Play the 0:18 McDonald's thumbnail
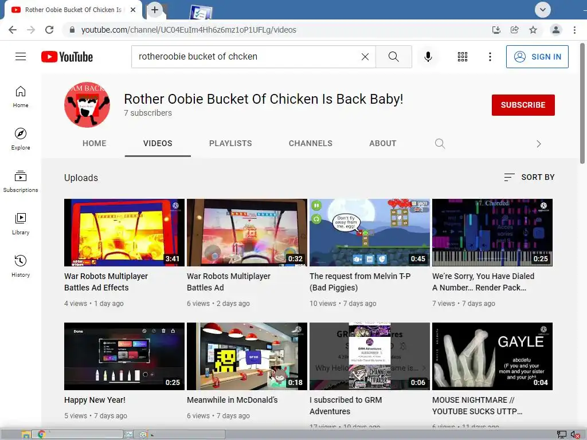Viewport: 587px width, 440px height. (247, 356)
